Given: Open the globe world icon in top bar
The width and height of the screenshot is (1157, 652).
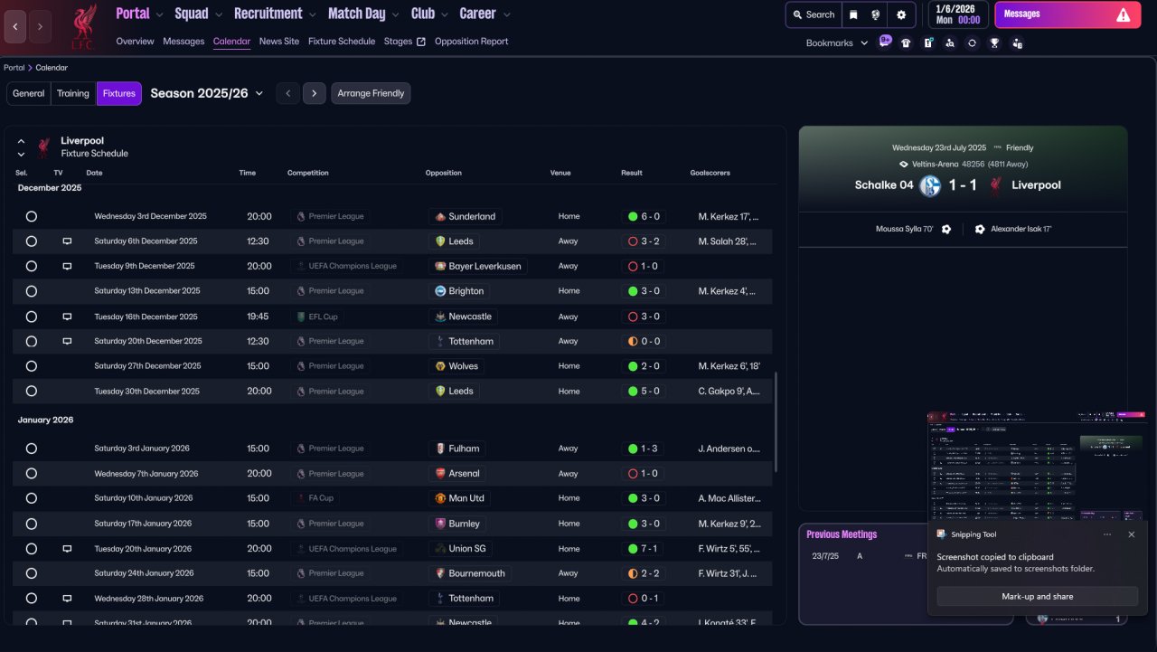Looking at the screenshot, I should coord(876,14).
